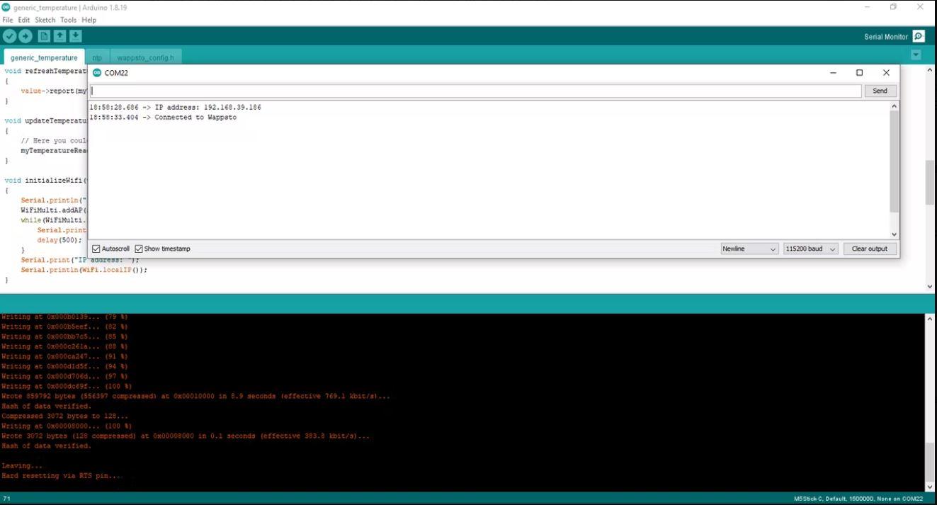This screenshot has width=937, height=505.
Task: Click the serial input text field
Action: click(476, 91)
